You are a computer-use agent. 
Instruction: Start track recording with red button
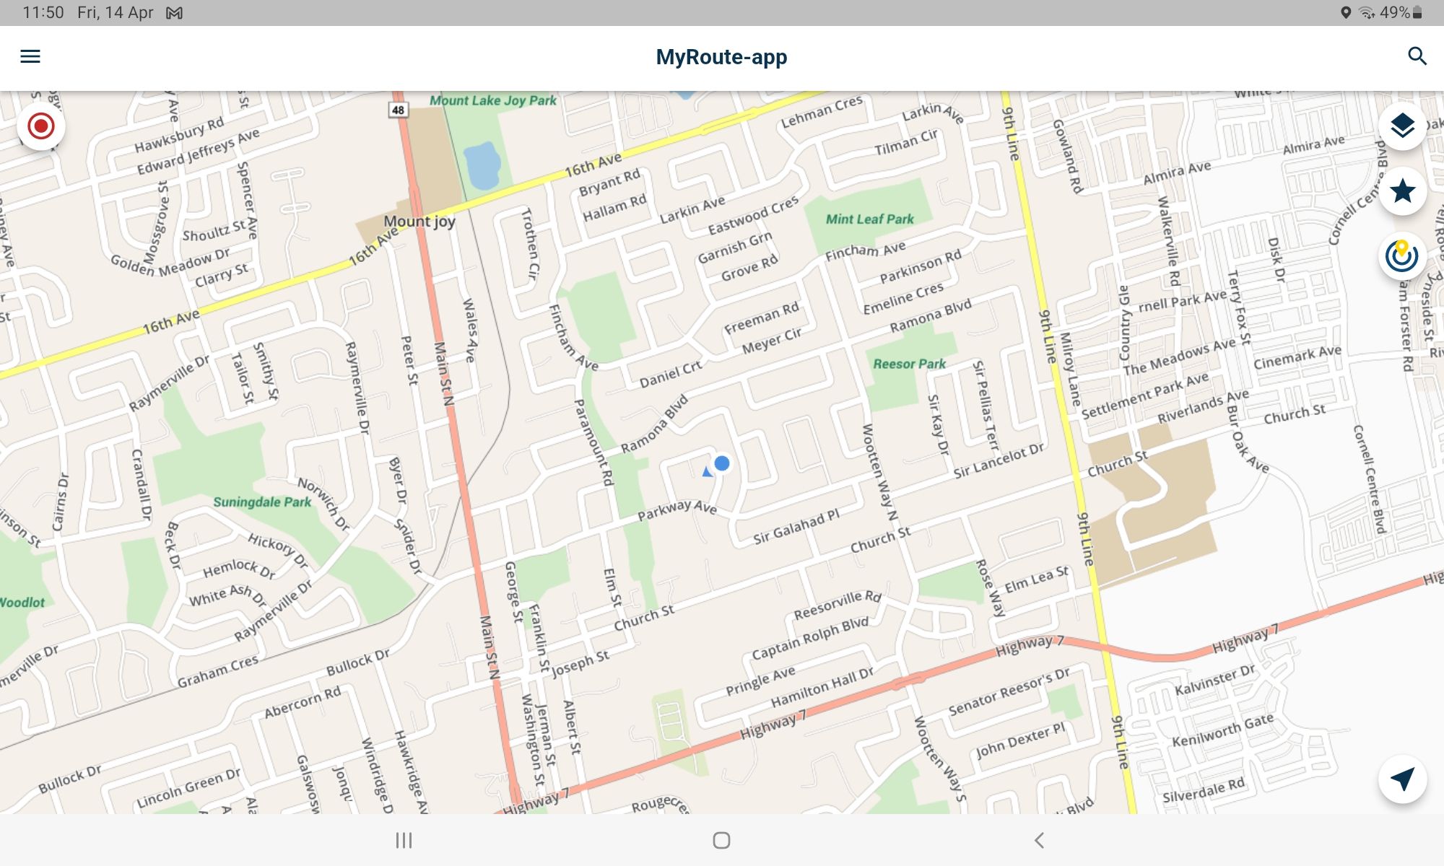point(41,126)
